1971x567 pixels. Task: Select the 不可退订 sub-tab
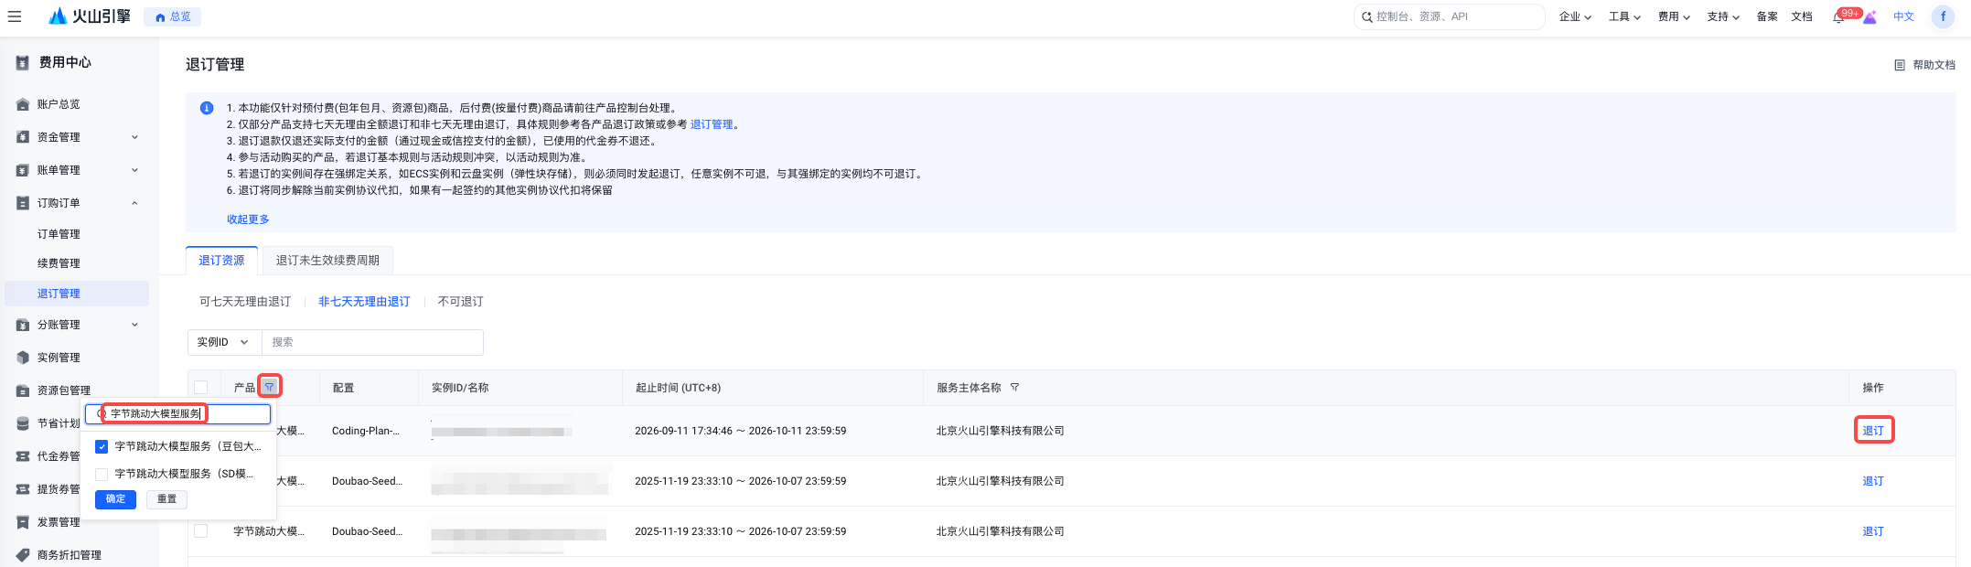(460, 302)
